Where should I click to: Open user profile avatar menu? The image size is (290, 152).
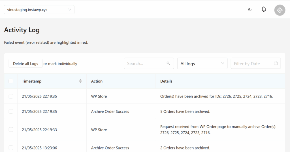[280, 10]
